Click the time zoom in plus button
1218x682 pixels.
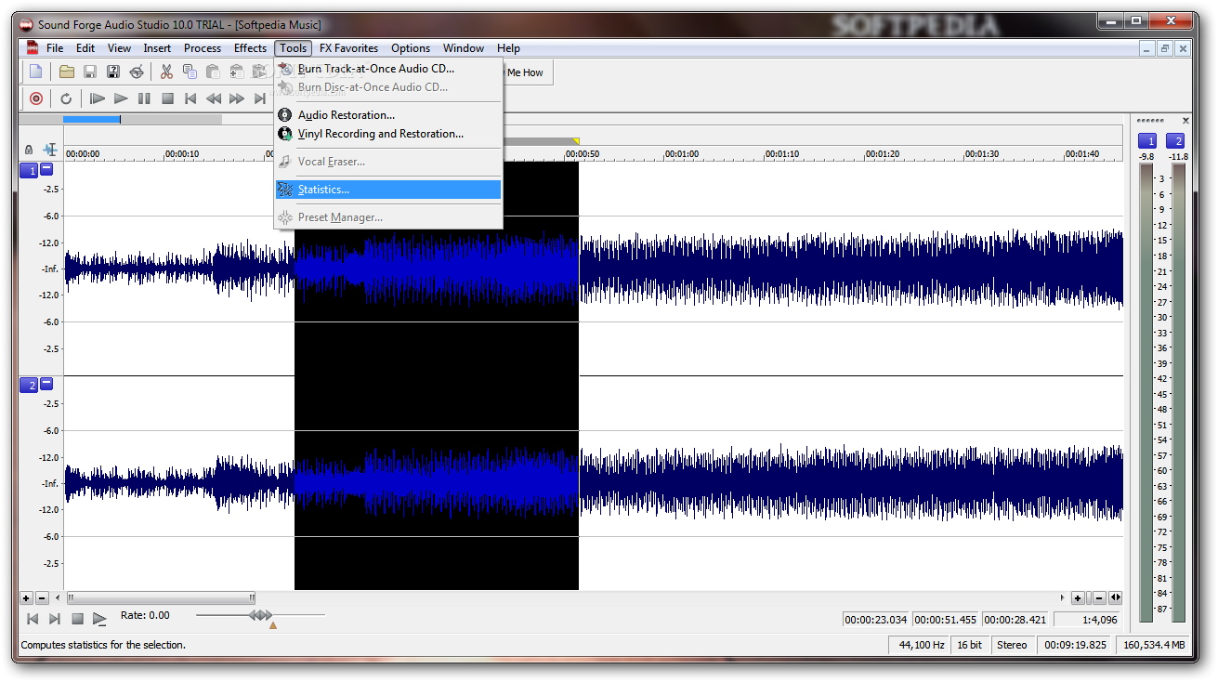[1078, 598]
